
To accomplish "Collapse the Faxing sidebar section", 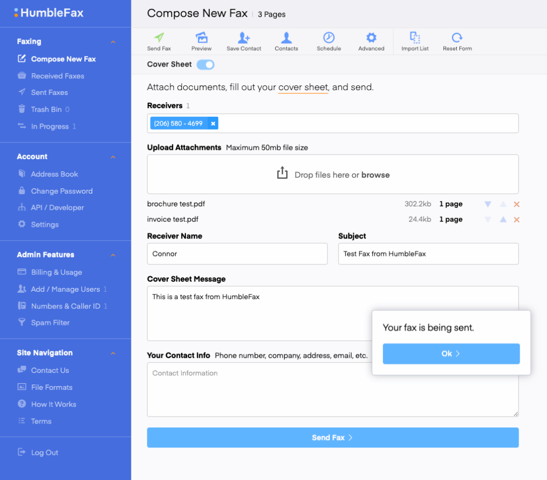I will pos(113,42).
